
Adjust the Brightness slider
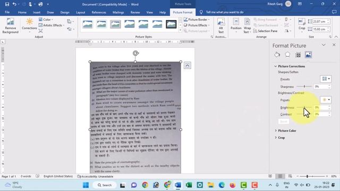(x=304, y=107)
